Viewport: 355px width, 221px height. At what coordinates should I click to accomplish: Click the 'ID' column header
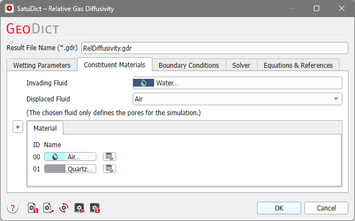(36, 145)
